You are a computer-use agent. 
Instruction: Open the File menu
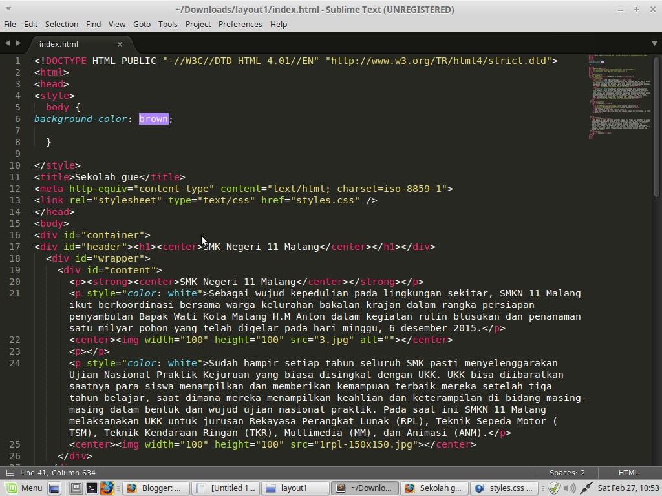coord(10,25)
